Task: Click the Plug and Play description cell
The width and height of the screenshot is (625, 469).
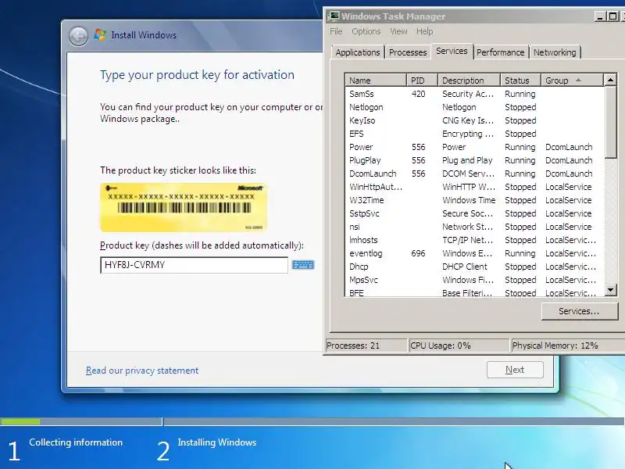Action: (x=467, y=160)
